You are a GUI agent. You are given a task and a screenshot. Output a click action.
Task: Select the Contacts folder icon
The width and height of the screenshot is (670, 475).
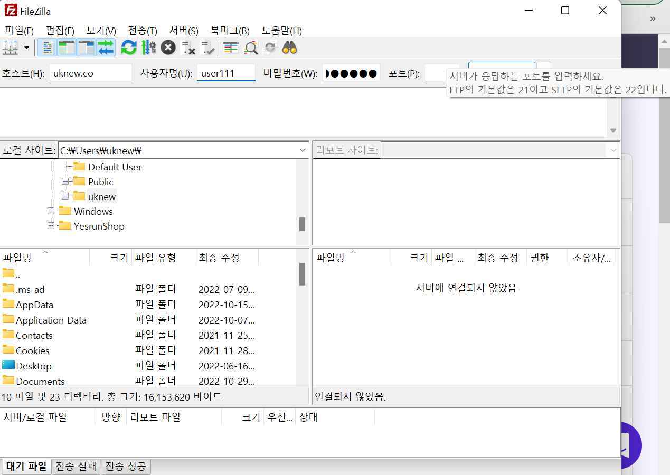point(8,335)
